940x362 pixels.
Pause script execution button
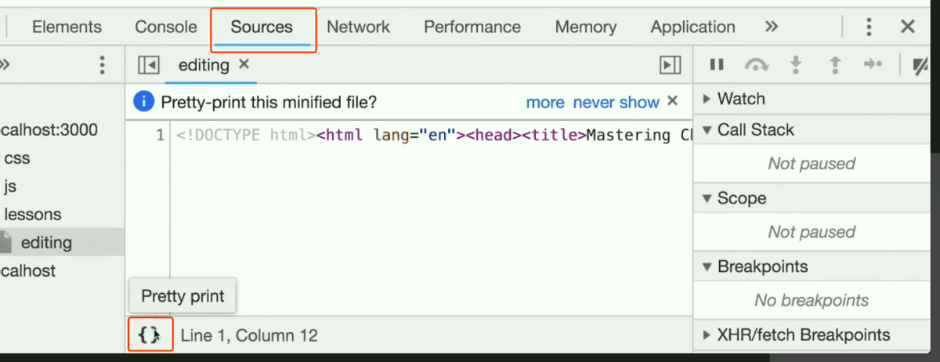[x=716, y=65]
